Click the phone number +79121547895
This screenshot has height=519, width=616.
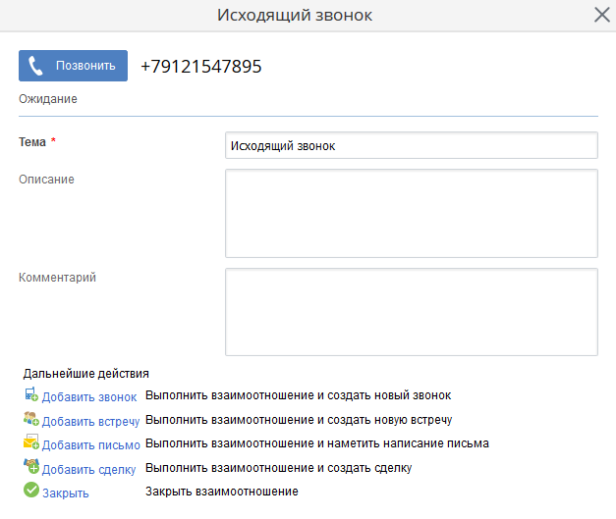pyautogui.click(x=201, y=67)
